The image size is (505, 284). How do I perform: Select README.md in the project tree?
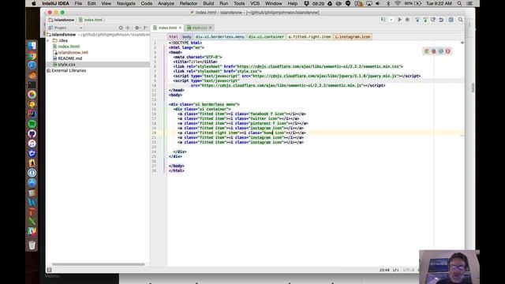[70, 58]
